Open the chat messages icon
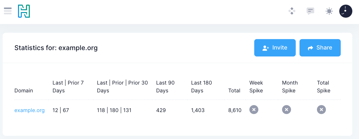This screenshot has width=359, height=139. pyautogui.click(x=310, y=11)
